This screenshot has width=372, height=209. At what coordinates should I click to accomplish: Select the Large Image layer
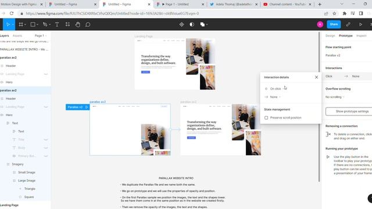[x=27, y=181]
